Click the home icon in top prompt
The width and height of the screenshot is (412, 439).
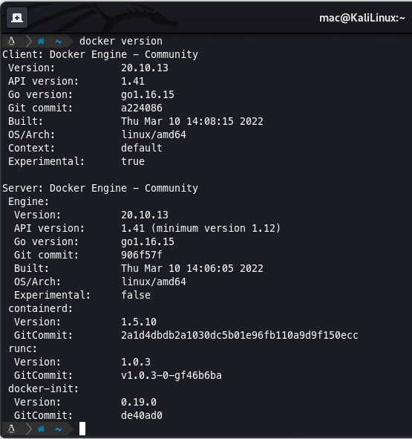[41, 42]
